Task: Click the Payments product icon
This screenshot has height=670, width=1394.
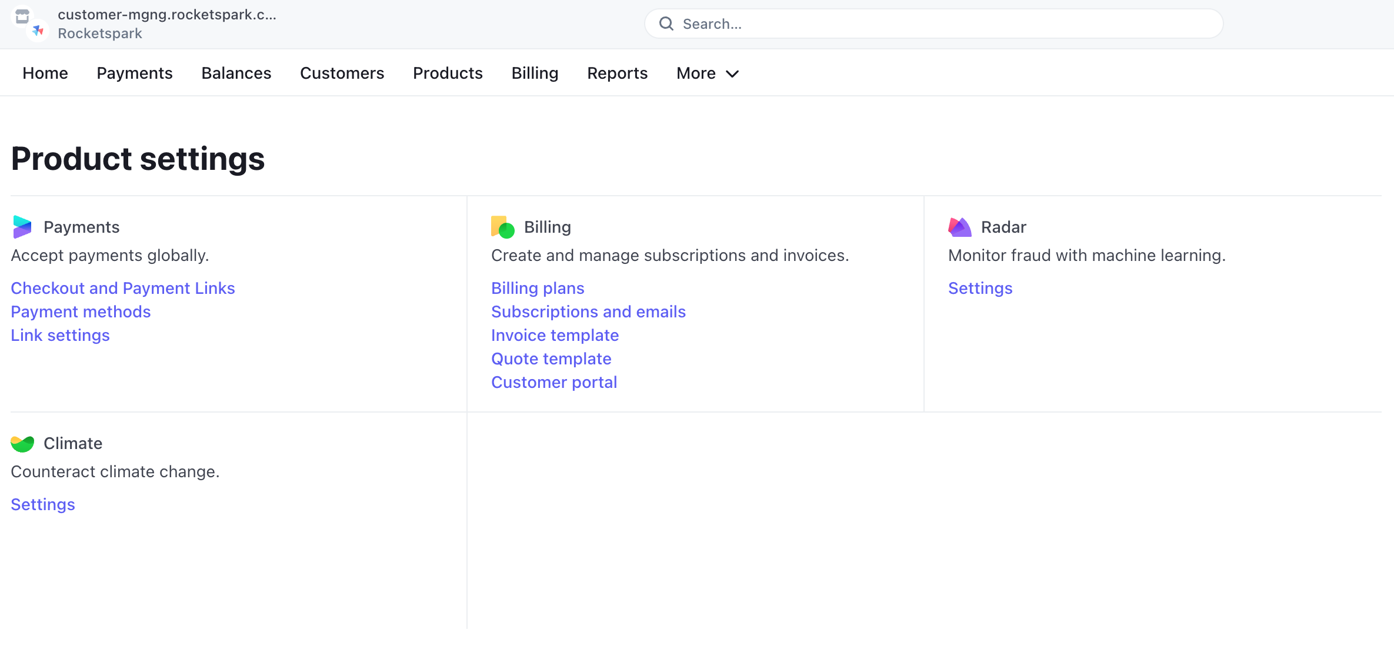Action: [x=22, y=227]
